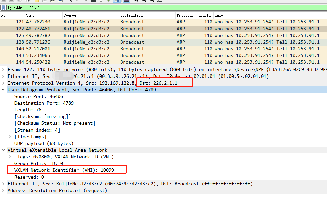This screenshot has height=200, width=327.
Task: Sort packets by the Time column header
Action: pyautogui.click(x=30, y=15)
